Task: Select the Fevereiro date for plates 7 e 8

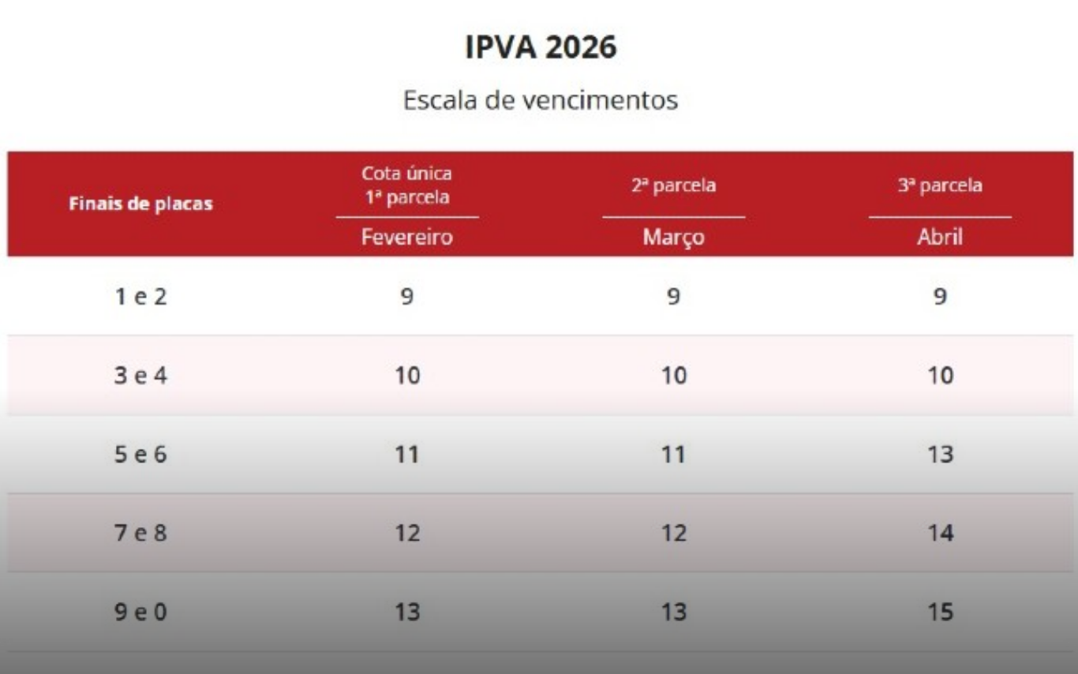Action: pos(406,534)
